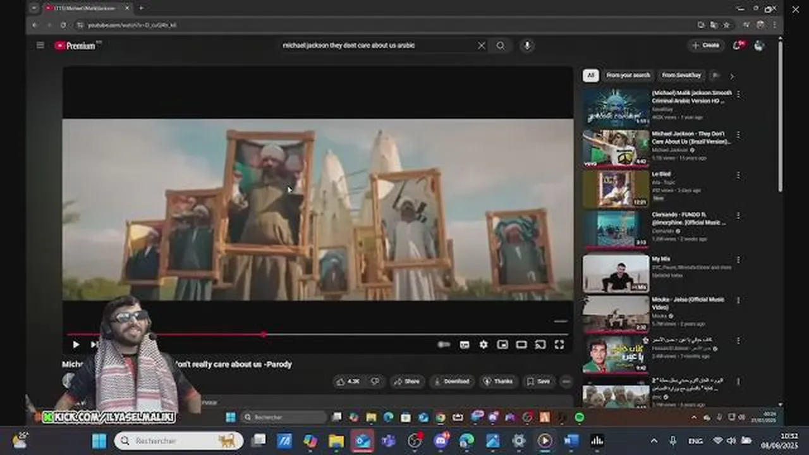The height and width of the screenshot is (455, 809).
Task: Open the My Mix playlist
Action: tap(616, 274)
